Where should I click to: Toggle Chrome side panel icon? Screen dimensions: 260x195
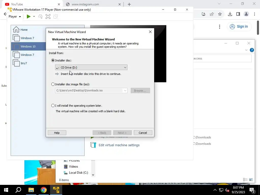point(238,14)
